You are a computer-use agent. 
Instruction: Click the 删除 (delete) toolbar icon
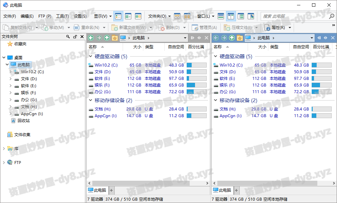click(161, 27)
